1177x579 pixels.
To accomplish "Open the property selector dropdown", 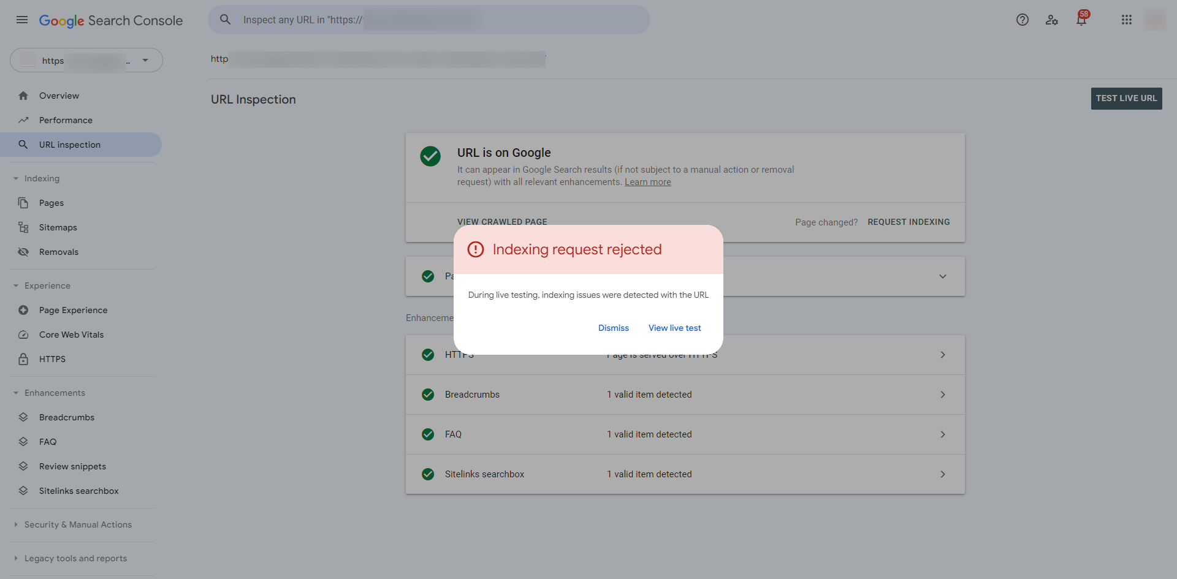I will tap(86, 60).
